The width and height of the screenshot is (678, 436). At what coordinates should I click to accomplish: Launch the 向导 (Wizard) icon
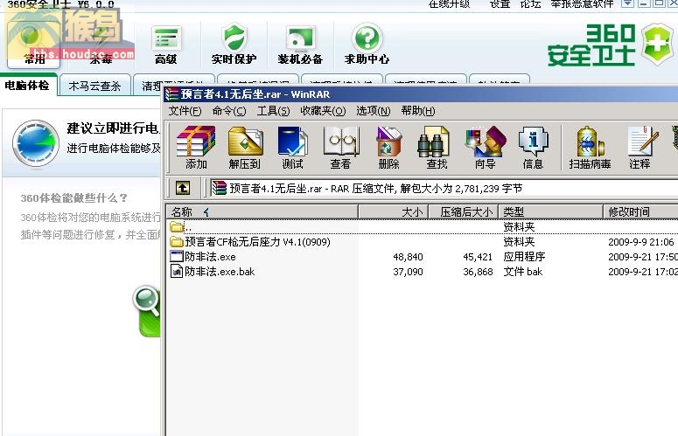click(x=485, y=142)
